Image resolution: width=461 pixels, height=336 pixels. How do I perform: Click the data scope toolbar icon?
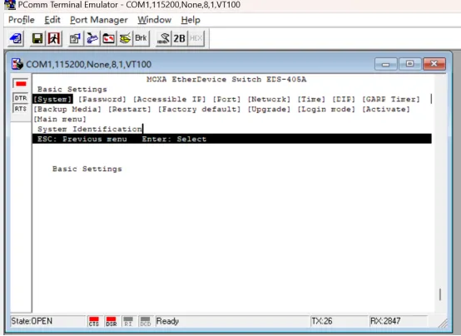[x=163, y=38]
